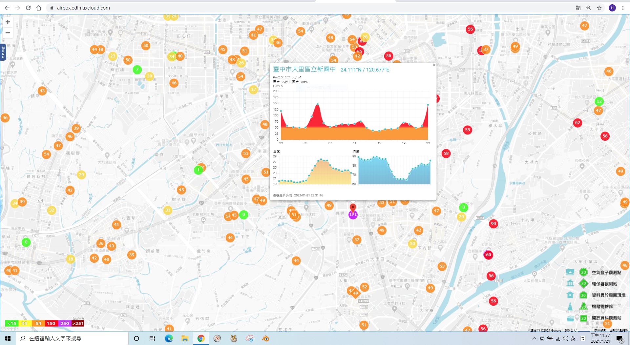Show hidden system tray icons
Screen dimensions: 630x345
(534, 338)
